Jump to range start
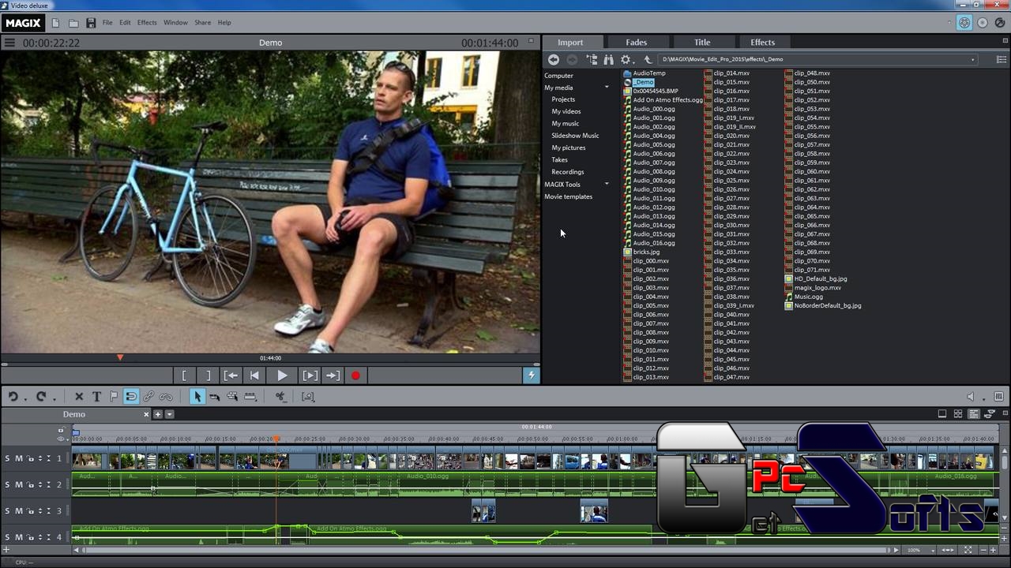 231,376
